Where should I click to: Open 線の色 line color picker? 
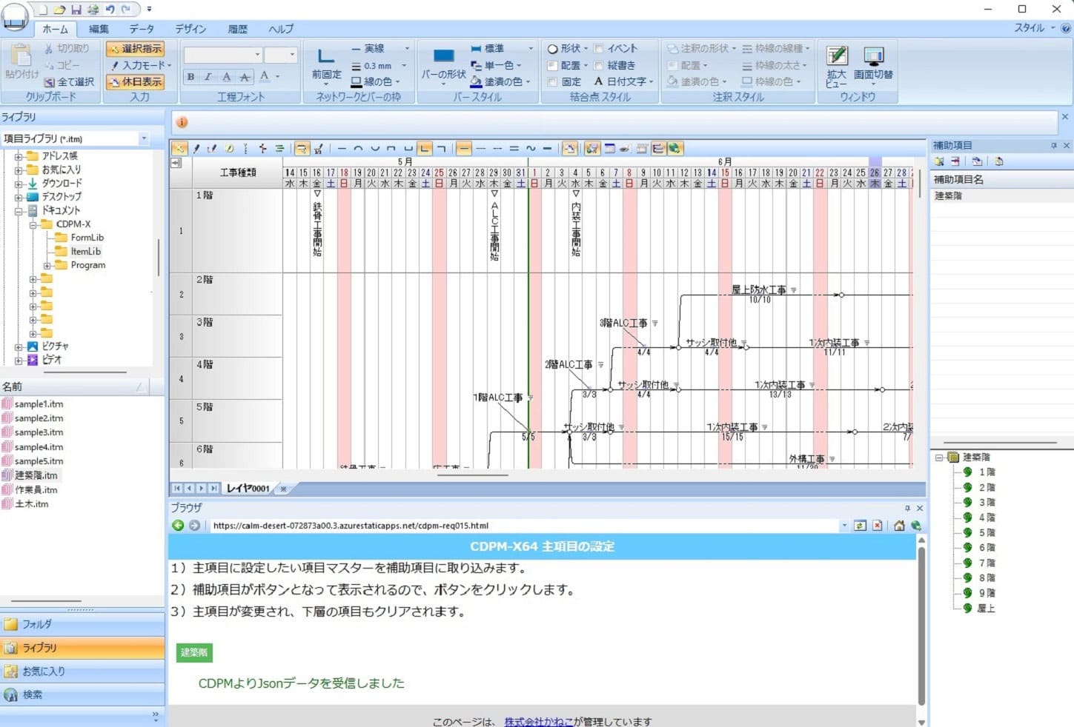click(376, 81)
